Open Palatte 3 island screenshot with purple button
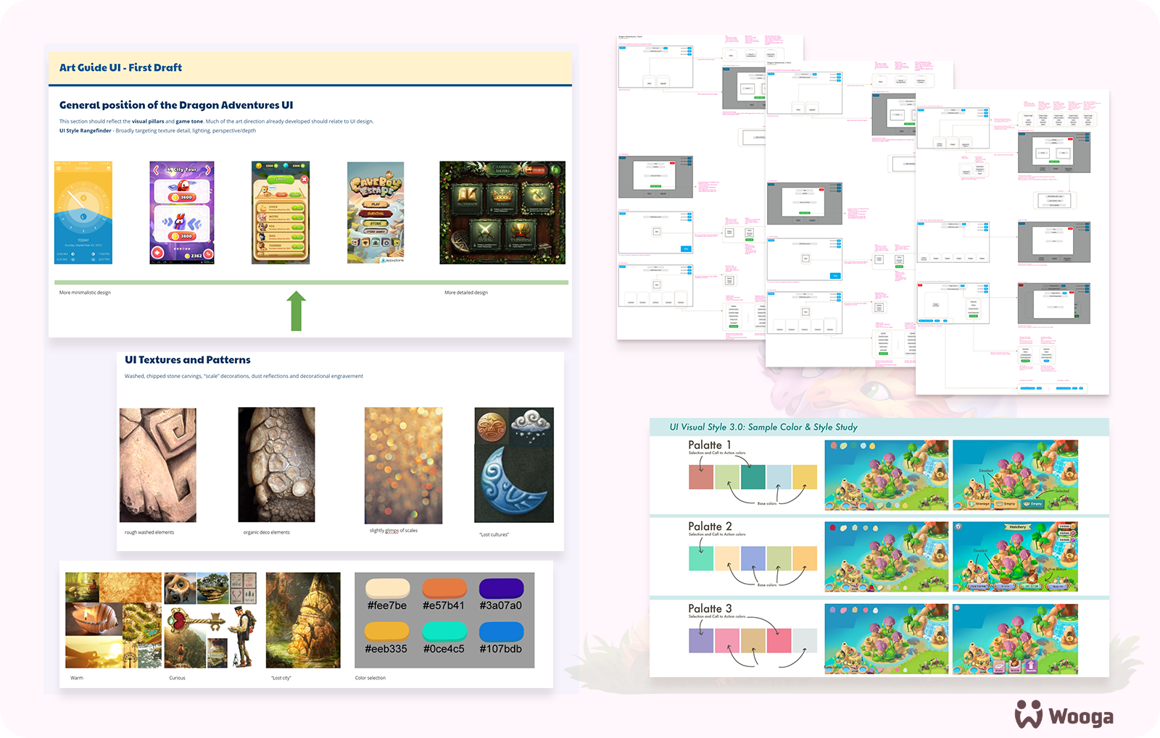The height and width of the screenshot is (738, 1160). (x=1015, y=640)
